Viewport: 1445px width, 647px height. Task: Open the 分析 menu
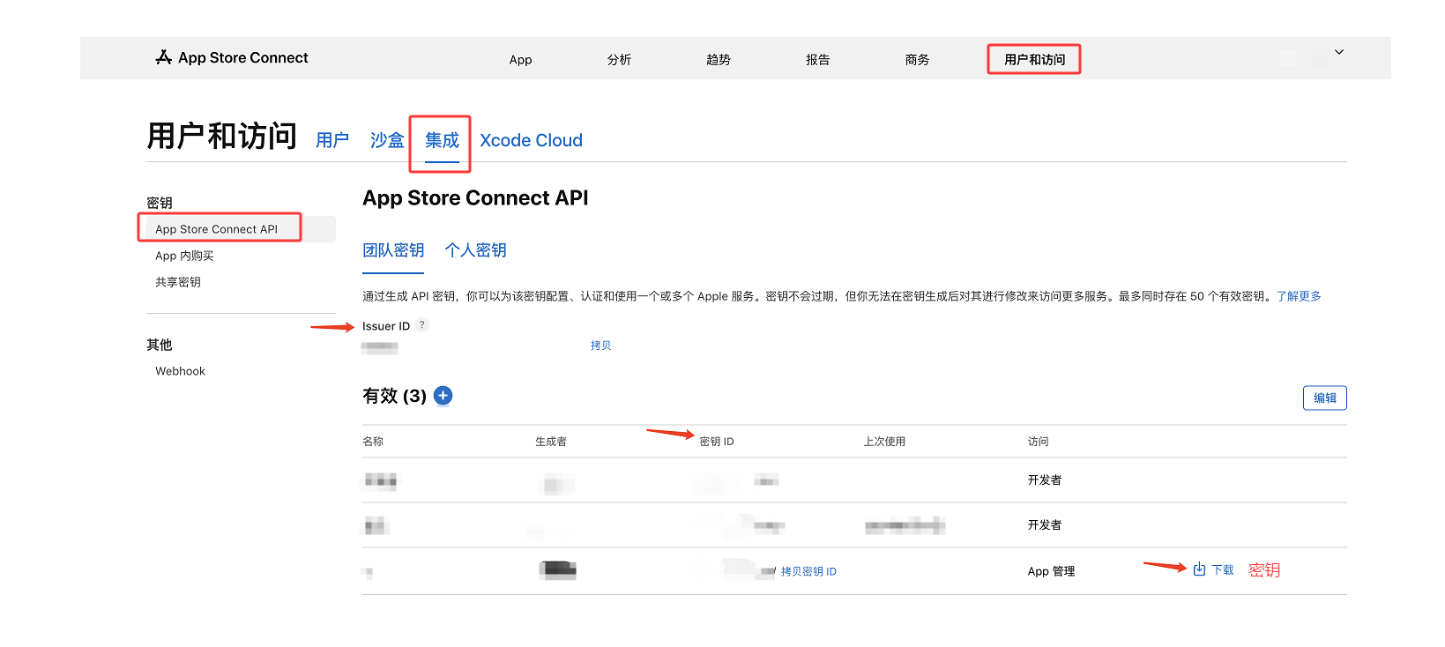pyautogui.click(x=619, y=60)
